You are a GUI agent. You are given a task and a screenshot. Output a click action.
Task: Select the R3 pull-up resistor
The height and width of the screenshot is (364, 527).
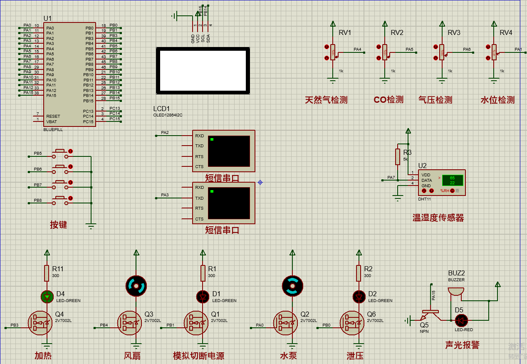pos(398,156)
